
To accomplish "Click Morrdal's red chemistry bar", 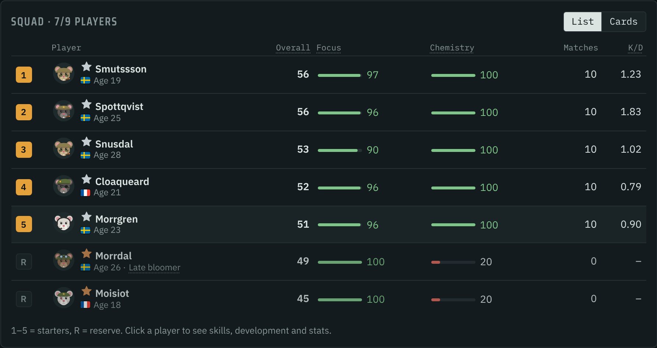I will point(453,262).
